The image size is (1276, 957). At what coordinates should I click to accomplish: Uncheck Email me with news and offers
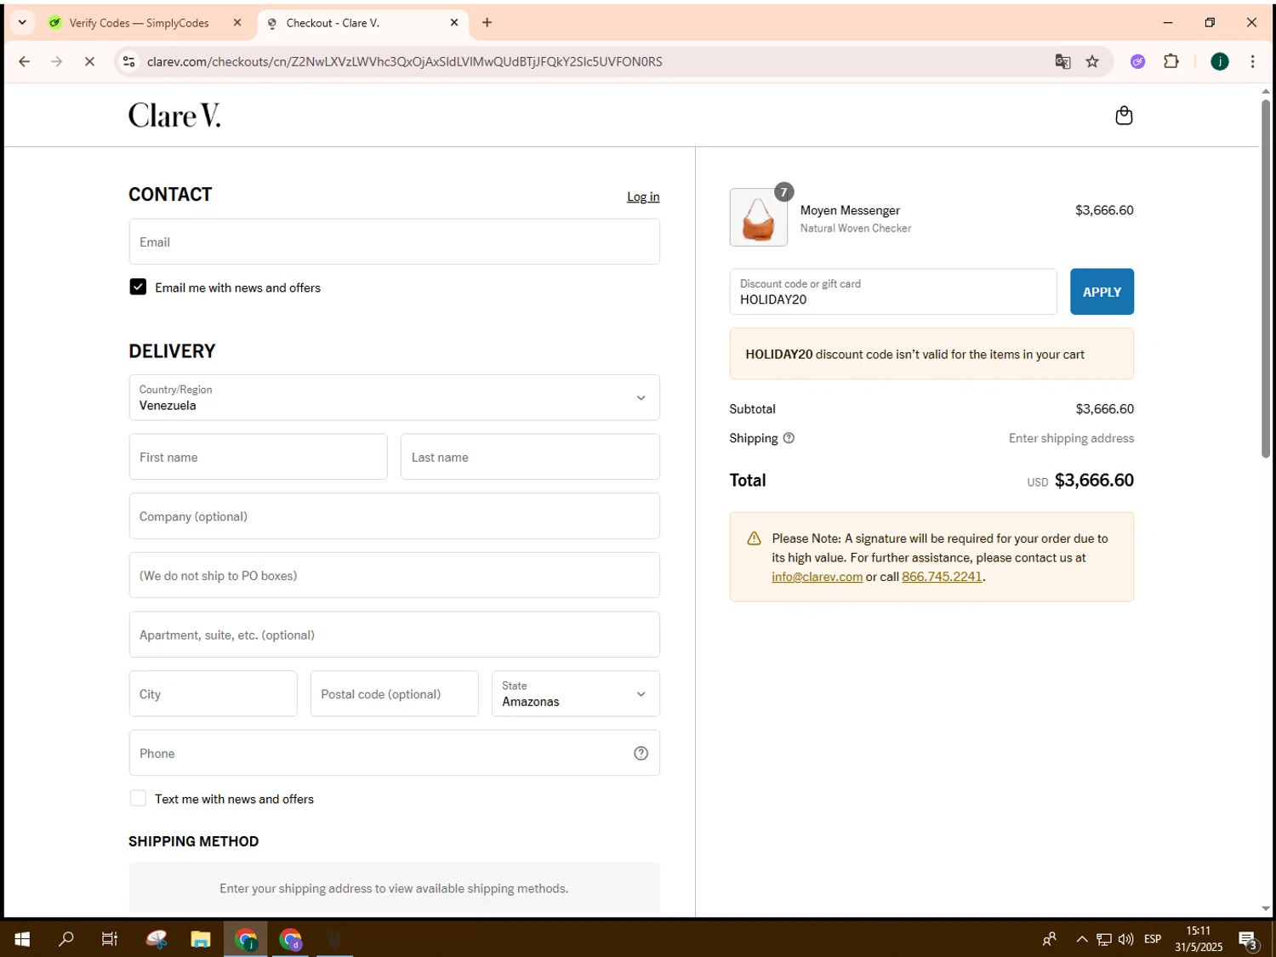click(x=138, y=288)
